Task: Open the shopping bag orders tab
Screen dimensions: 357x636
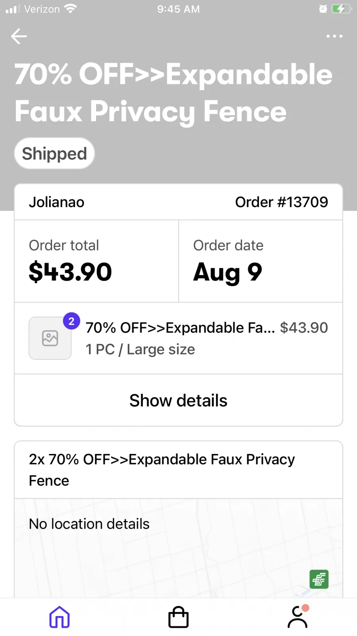Action: pos(178,617)
